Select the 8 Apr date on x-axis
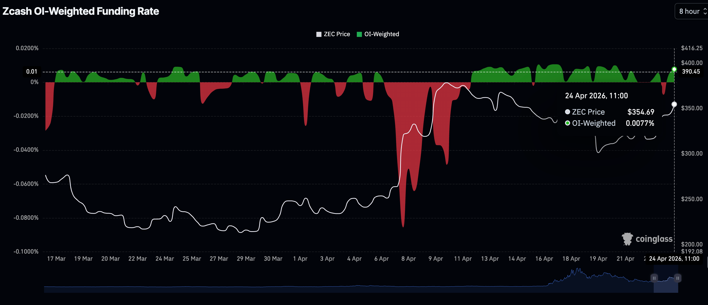 [409, 259]
